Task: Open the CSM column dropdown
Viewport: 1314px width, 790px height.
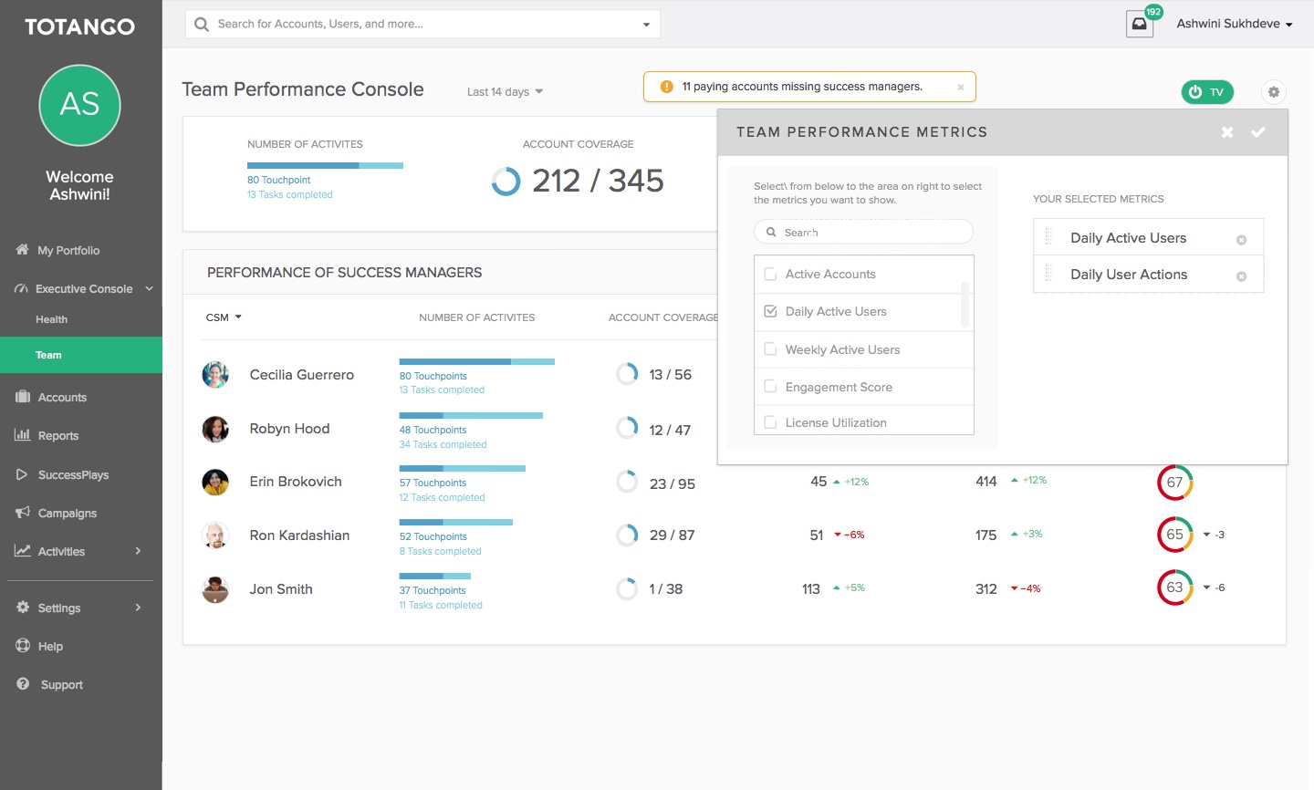Action: pyautogui.click(x=224, y=317)
